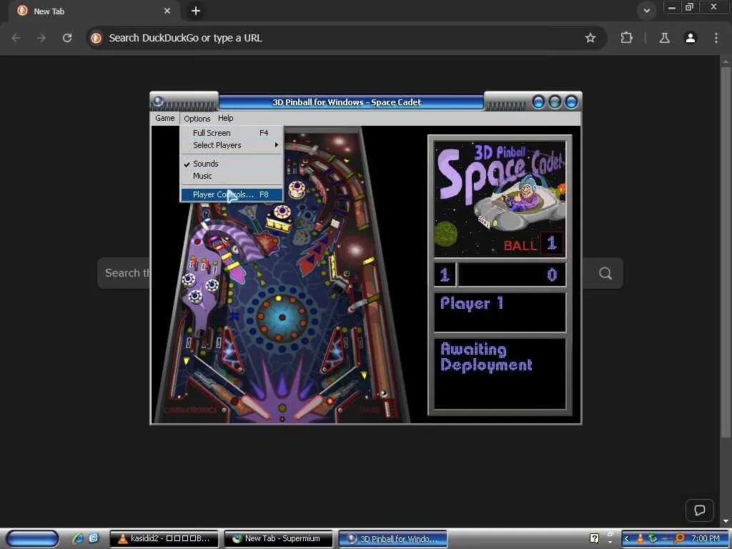Viewport: 732px width, 549px height.
Task: Click the 'Awaiting Deployment' message text
Action: [x=486, y=357]
